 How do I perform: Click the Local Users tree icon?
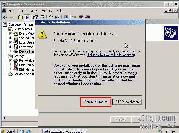(16, 42)
